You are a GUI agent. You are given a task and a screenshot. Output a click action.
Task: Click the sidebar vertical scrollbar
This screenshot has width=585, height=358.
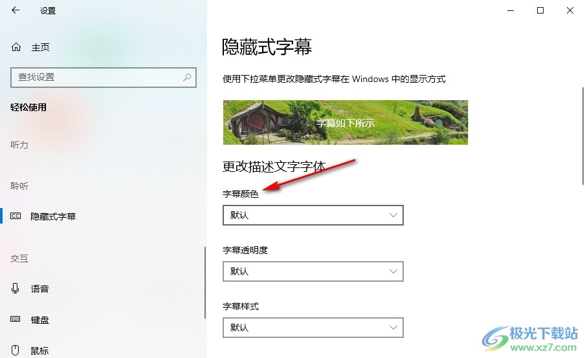pos(205,283)
